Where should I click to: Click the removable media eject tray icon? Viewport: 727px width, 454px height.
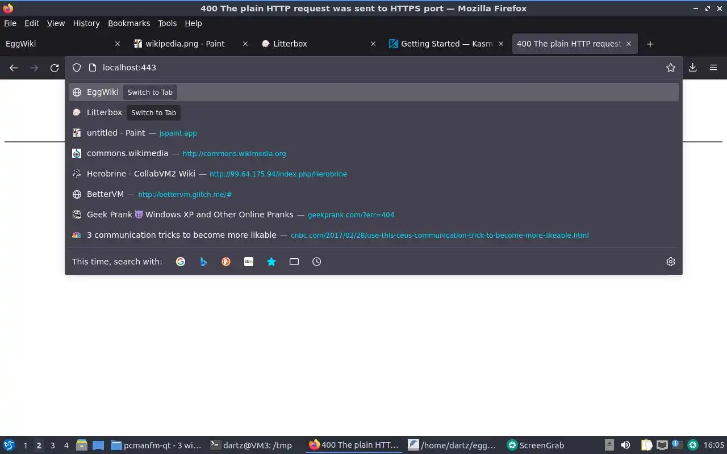(609, 445)
